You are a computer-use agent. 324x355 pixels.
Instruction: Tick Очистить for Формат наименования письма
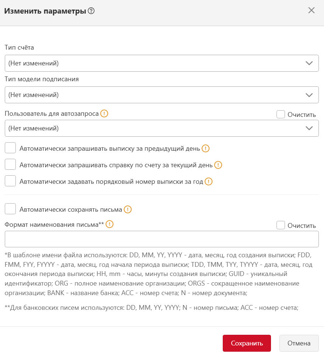click(281, 225)
